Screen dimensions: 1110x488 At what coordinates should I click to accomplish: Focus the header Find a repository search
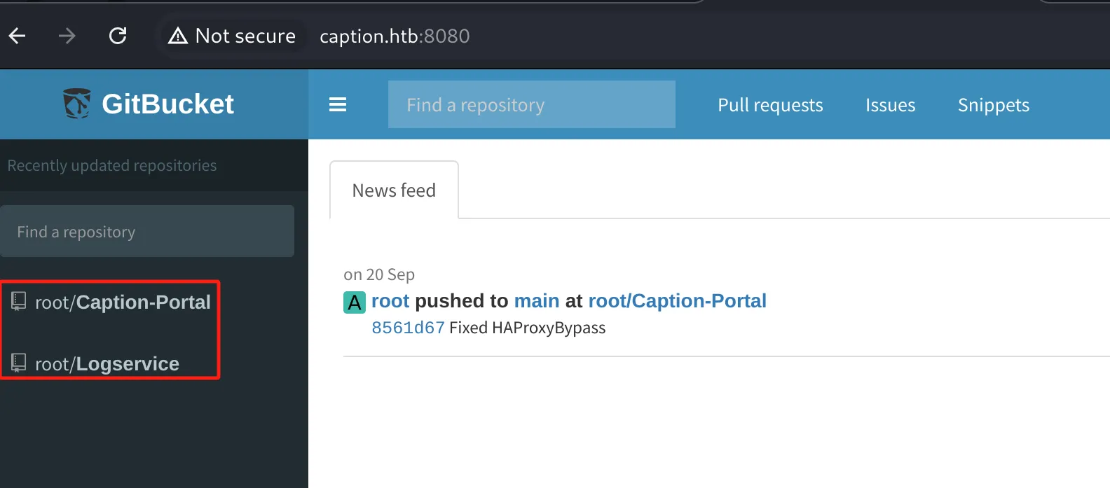pos(532,104)
